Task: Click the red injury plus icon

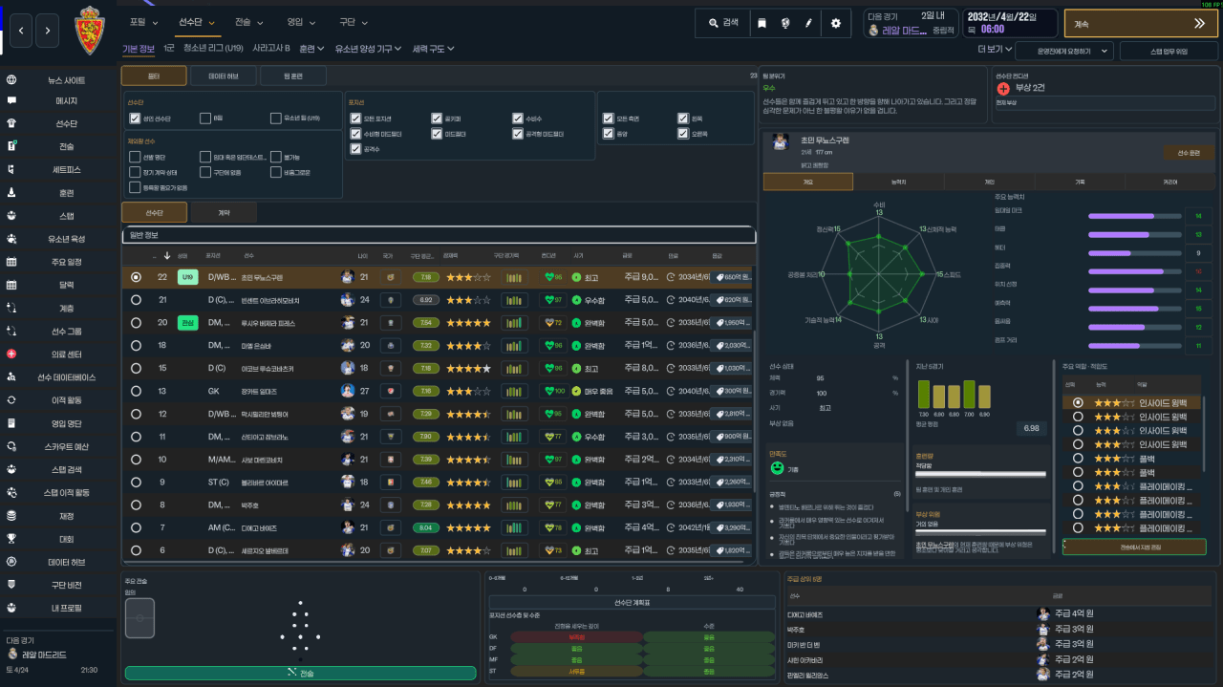Action: click(x=1003, y=88)
